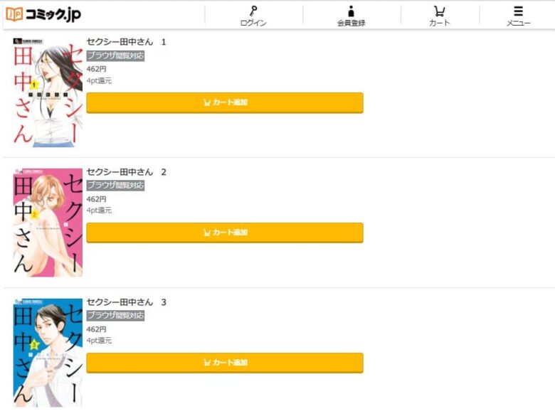Image resolution: width=555 pixels, height=416 pixels.
Task: Open the コミック.jp site logo
Action: (43, 14)
